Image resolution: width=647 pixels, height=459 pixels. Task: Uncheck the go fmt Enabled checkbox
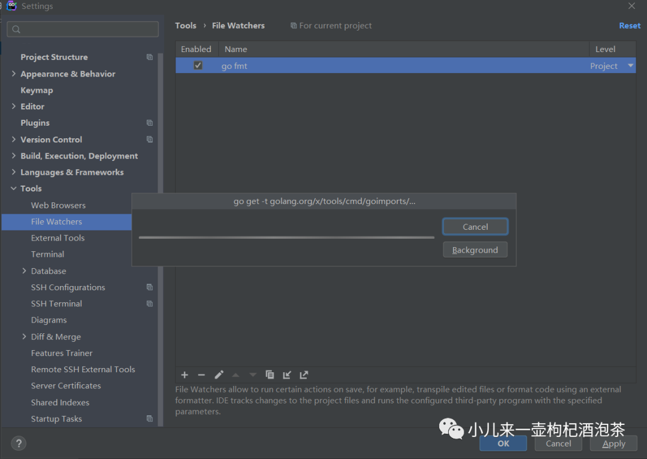point(198,65)
